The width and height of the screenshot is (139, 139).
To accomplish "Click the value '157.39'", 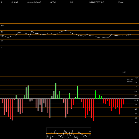I will 130,80.
